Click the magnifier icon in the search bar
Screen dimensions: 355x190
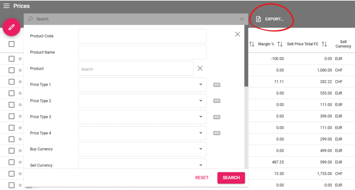click(31, 19)
